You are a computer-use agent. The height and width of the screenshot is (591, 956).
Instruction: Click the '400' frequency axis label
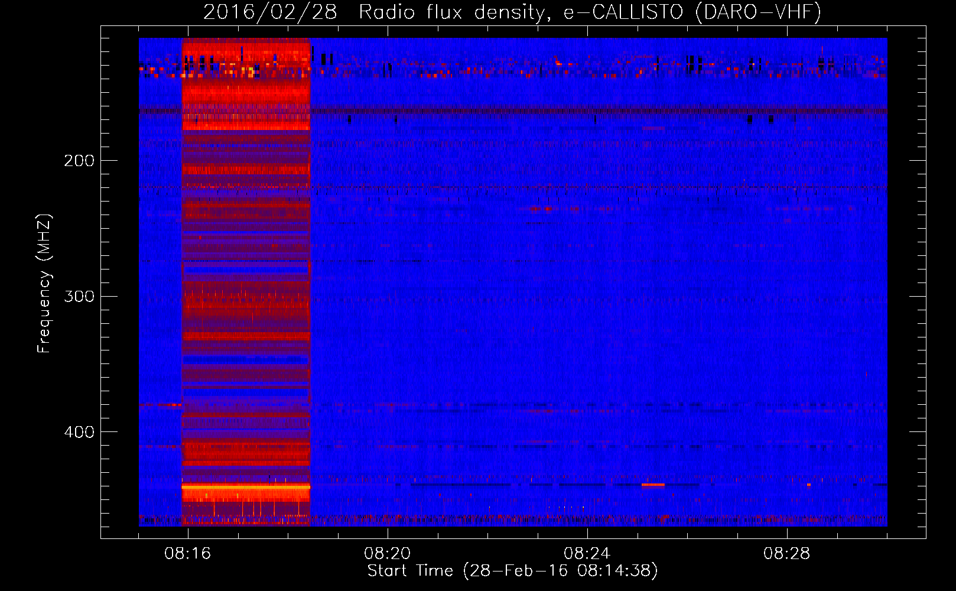click(x=79, y=432)
